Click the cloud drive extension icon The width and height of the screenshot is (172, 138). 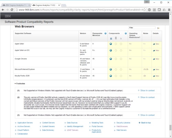point(164,10)
